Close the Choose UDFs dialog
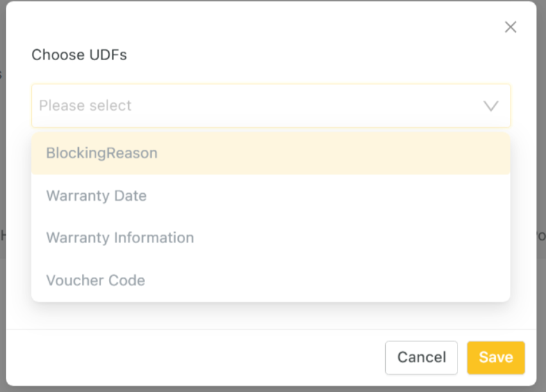Viewport: 546px width, 392px height. [x=510, y=27]
